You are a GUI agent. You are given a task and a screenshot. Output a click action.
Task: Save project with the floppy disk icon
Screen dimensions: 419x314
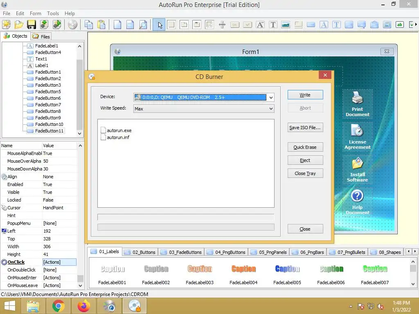[31, 25]
